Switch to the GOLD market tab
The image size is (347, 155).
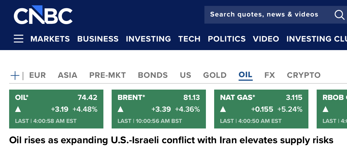215,75
